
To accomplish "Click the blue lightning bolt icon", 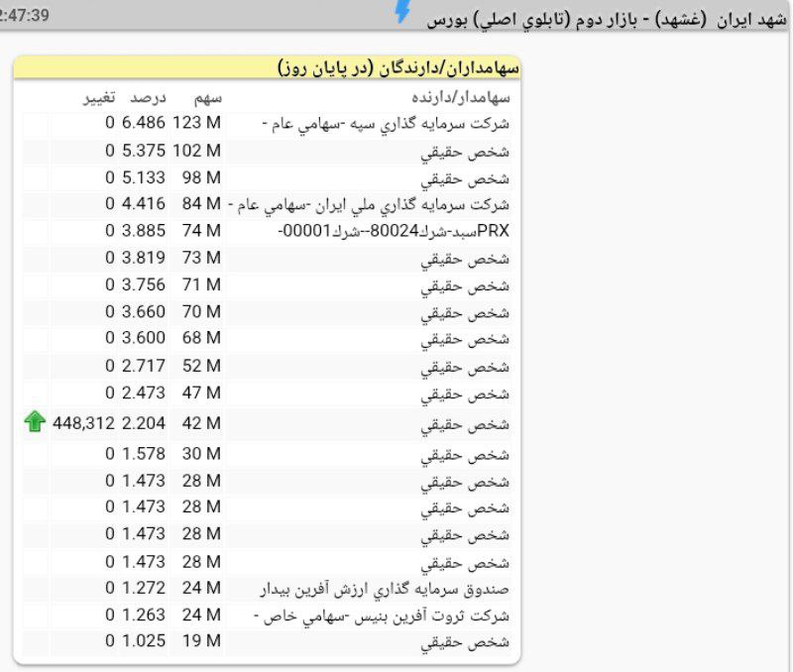I will click(401, 12).
